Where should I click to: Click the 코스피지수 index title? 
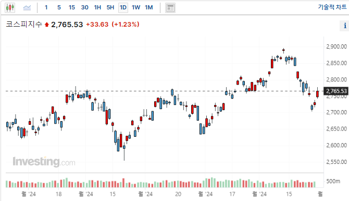pyautogui.click(x=24, y=24)
